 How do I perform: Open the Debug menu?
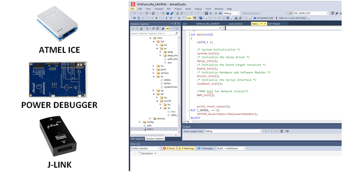(198, 9)
